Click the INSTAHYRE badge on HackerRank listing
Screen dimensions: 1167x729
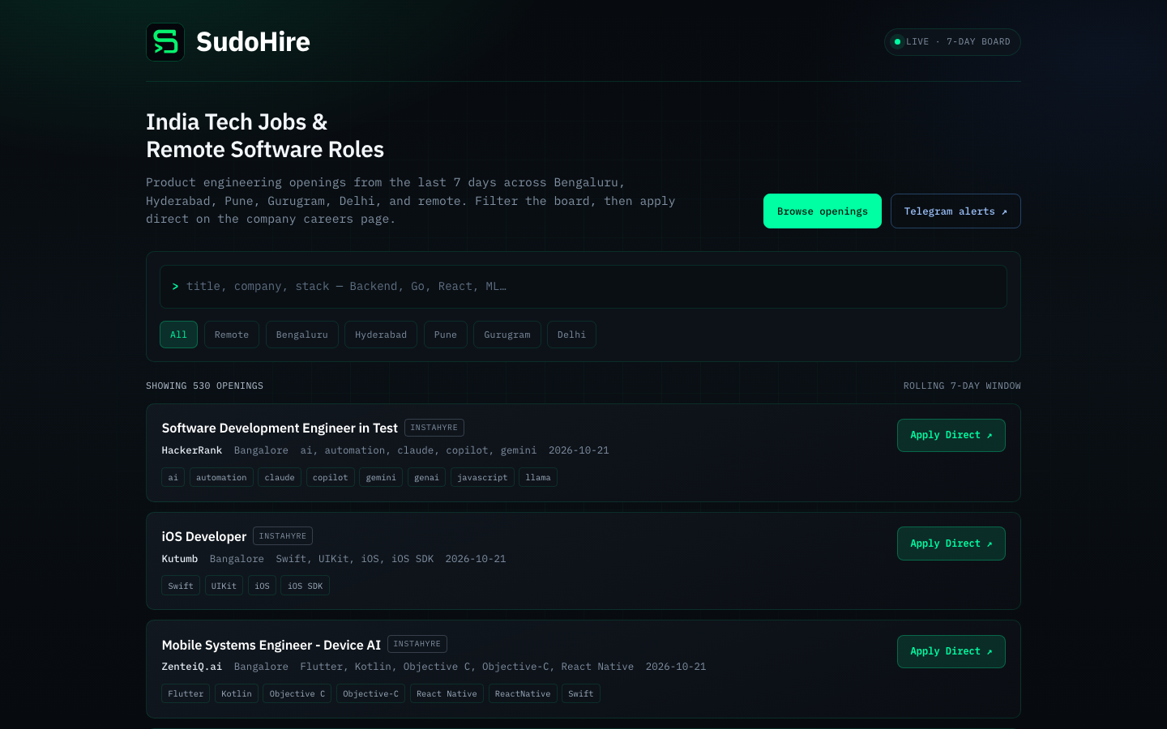434,428
